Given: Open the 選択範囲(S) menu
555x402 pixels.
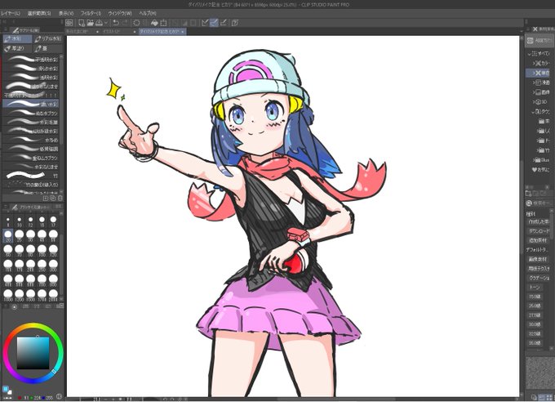Looking at the screenshot, I should click(x=39, y=13).
